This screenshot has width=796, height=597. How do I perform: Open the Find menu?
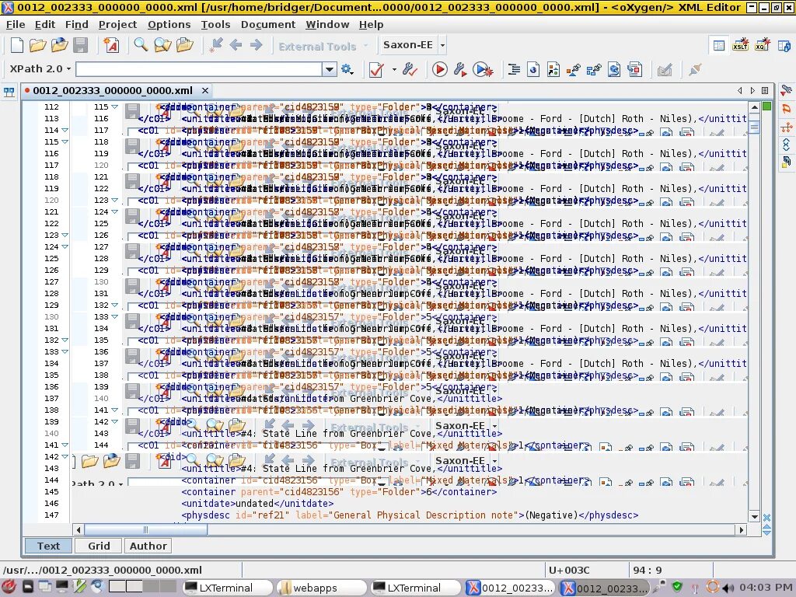point(77,24)
